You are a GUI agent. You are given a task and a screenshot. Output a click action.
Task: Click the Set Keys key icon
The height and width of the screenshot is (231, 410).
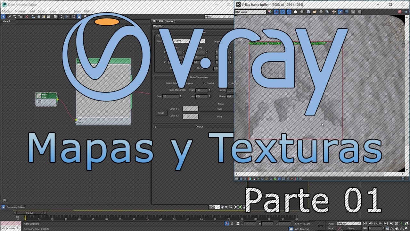(x=321, y=226)
